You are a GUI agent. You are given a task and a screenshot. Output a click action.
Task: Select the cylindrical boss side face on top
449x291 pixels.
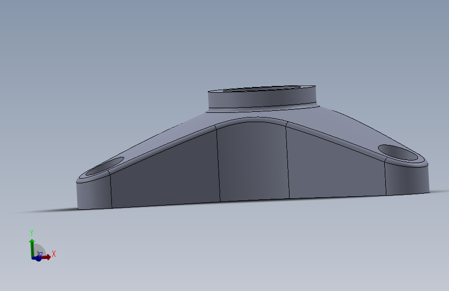[262, 99]
